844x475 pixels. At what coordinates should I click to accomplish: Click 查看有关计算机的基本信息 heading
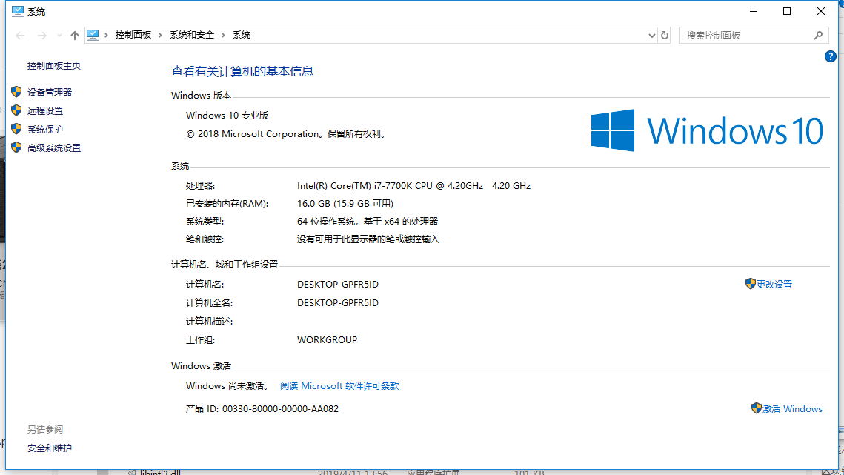[242, 71]
